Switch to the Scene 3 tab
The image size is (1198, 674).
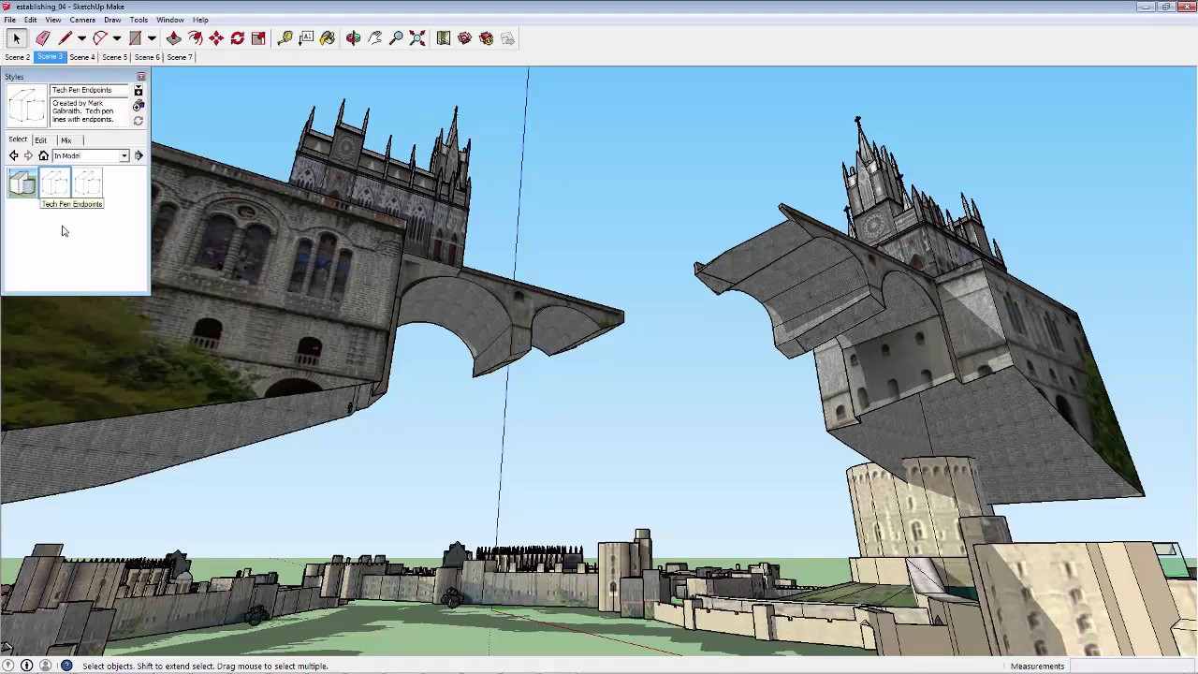50,57
